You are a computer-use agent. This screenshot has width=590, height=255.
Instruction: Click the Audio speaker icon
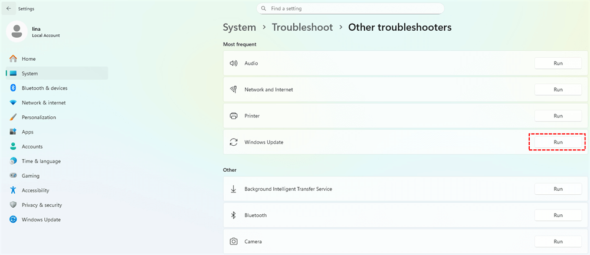234,63
